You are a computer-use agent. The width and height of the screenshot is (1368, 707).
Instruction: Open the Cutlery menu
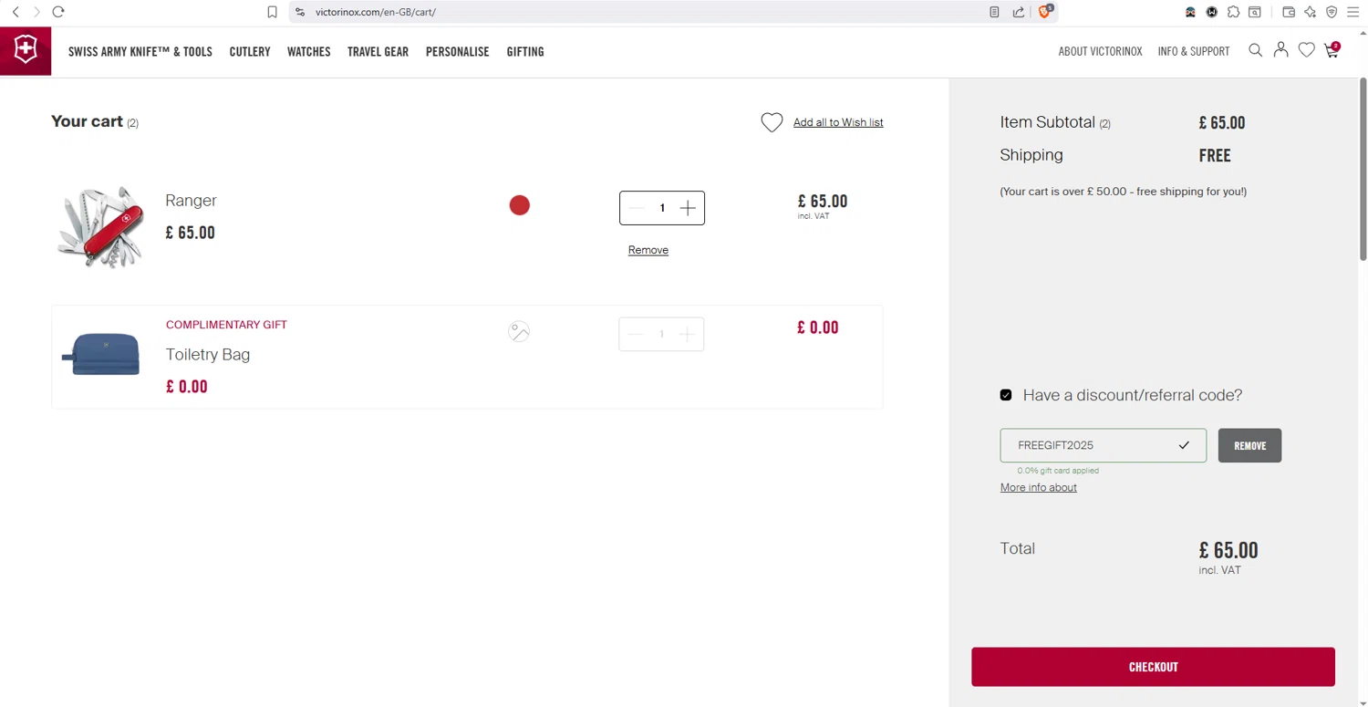(250, 52)
